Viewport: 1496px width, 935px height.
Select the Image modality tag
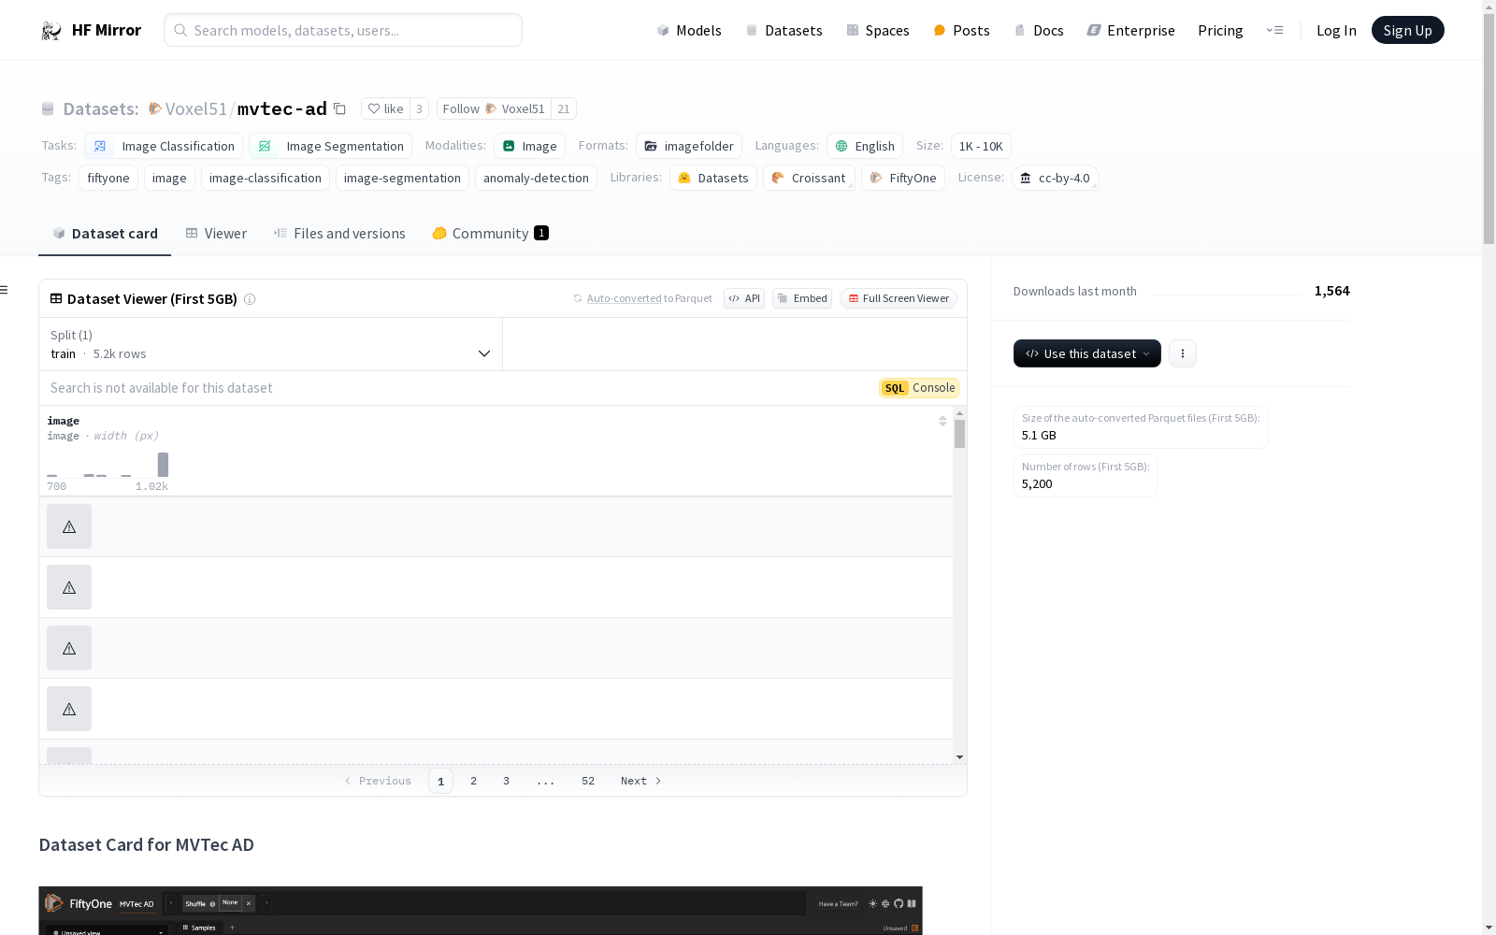point(529,146)
